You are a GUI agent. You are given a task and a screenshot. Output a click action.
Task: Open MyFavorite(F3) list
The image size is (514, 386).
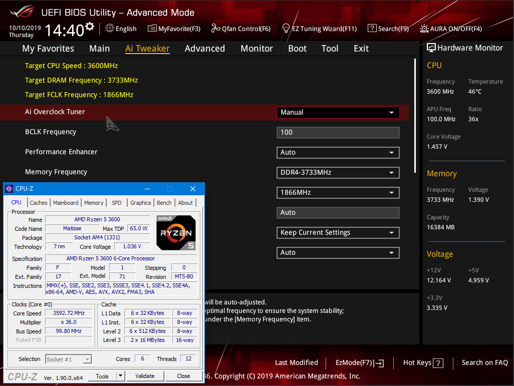(x=174, y=29)
